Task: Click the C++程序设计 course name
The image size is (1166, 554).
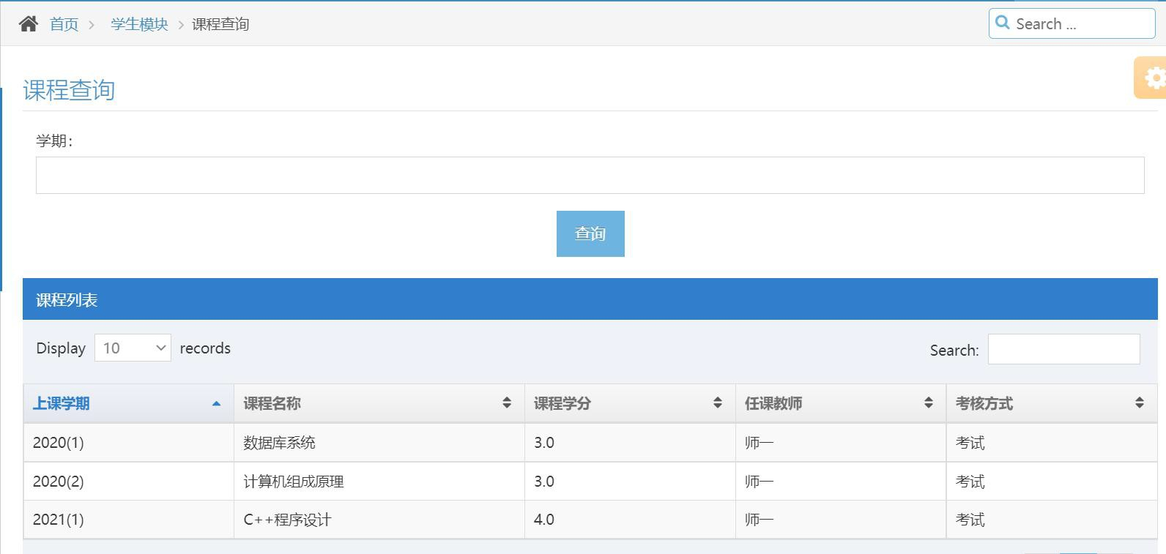Action: pyautogui.click(x=287, y=520)
